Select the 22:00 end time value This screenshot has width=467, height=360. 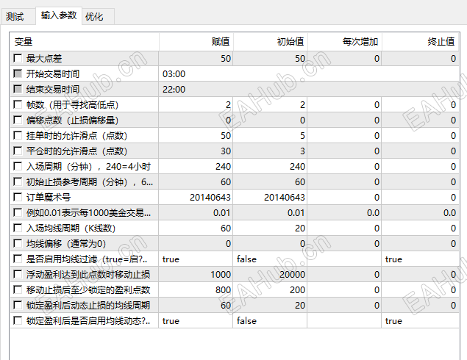tap(309, 89)
